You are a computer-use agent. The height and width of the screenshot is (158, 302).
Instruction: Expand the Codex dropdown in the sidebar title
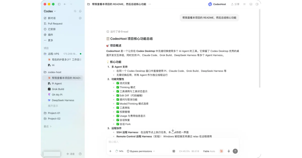pos(50,11)
